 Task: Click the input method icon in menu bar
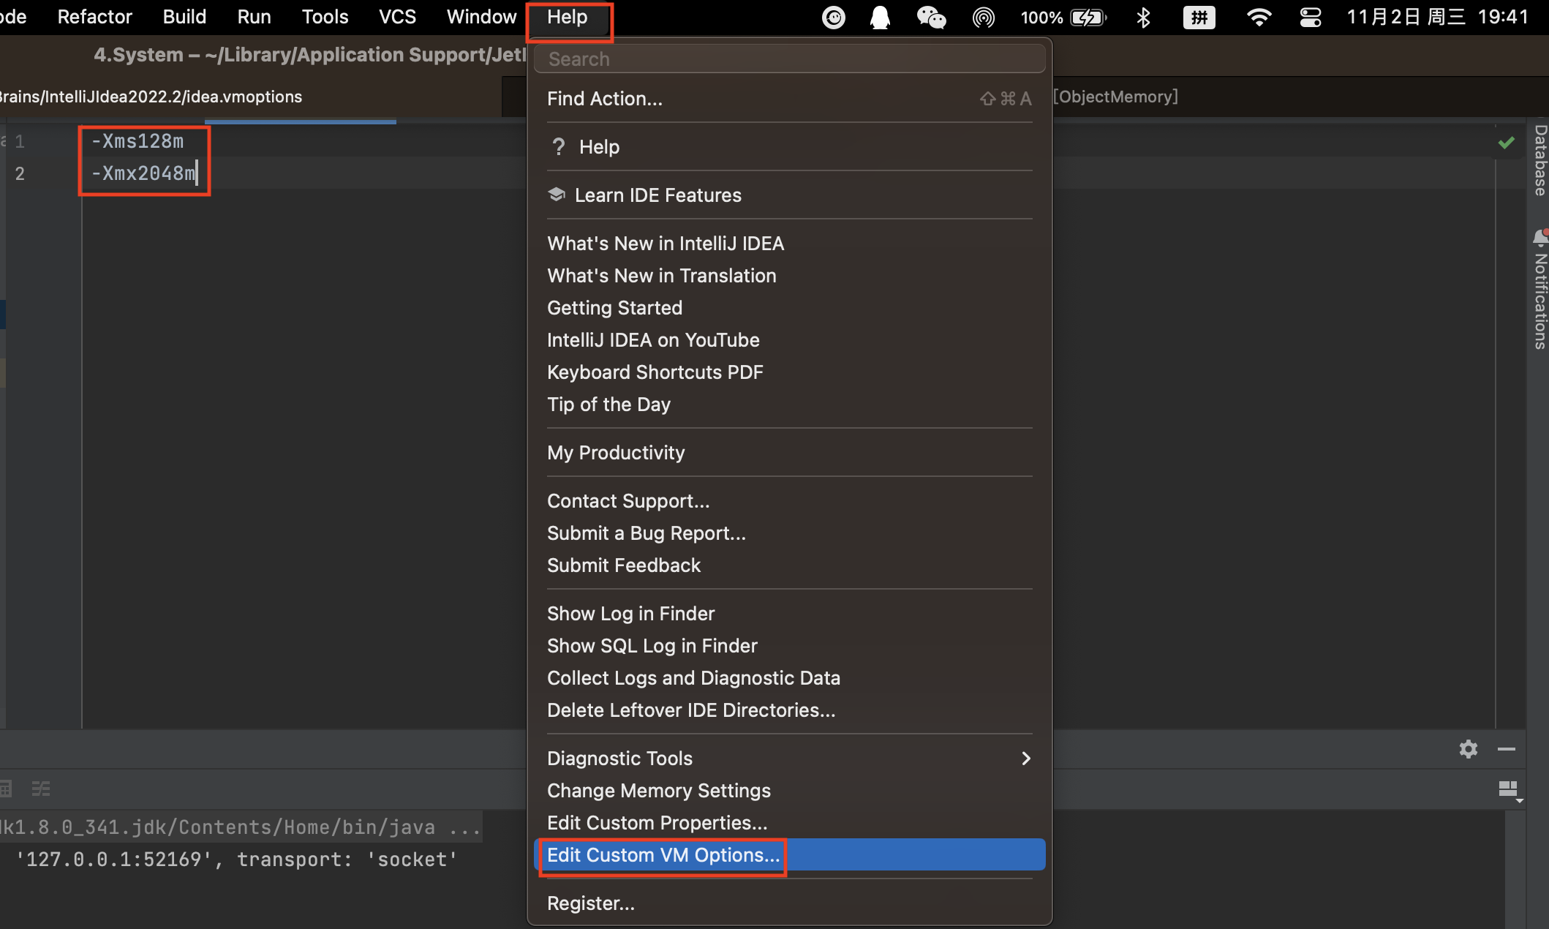[1199, 17]
